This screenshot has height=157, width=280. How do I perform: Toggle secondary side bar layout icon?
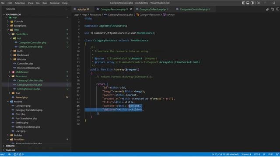click(x=252, y=3)
